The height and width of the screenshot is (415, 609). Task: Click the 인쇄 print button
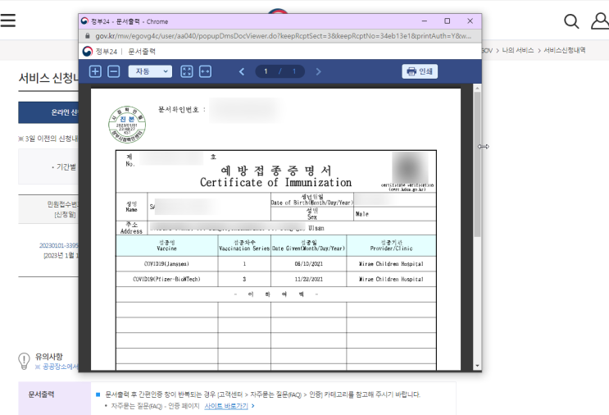420,71
